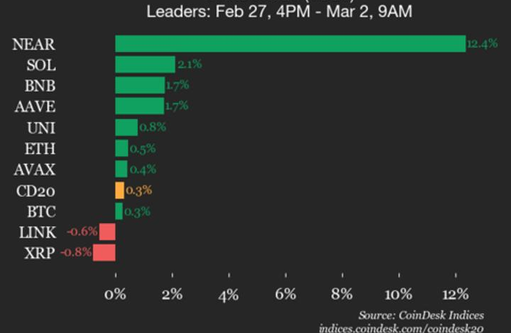Image resolution: width=511 pixels, height=333 pixels.
Task: Click the 6% axis tick label
Action: pyautogui.click(x=285, y=295)
